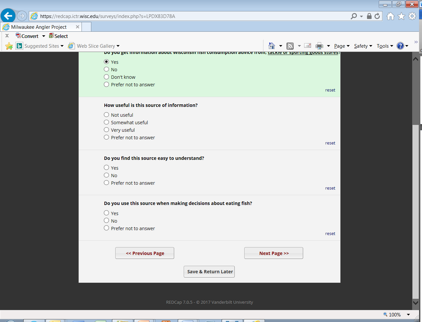This screenshot has width=422, height=322.
Task: Click the RSS feeds icon
Action: coord(290,46)
